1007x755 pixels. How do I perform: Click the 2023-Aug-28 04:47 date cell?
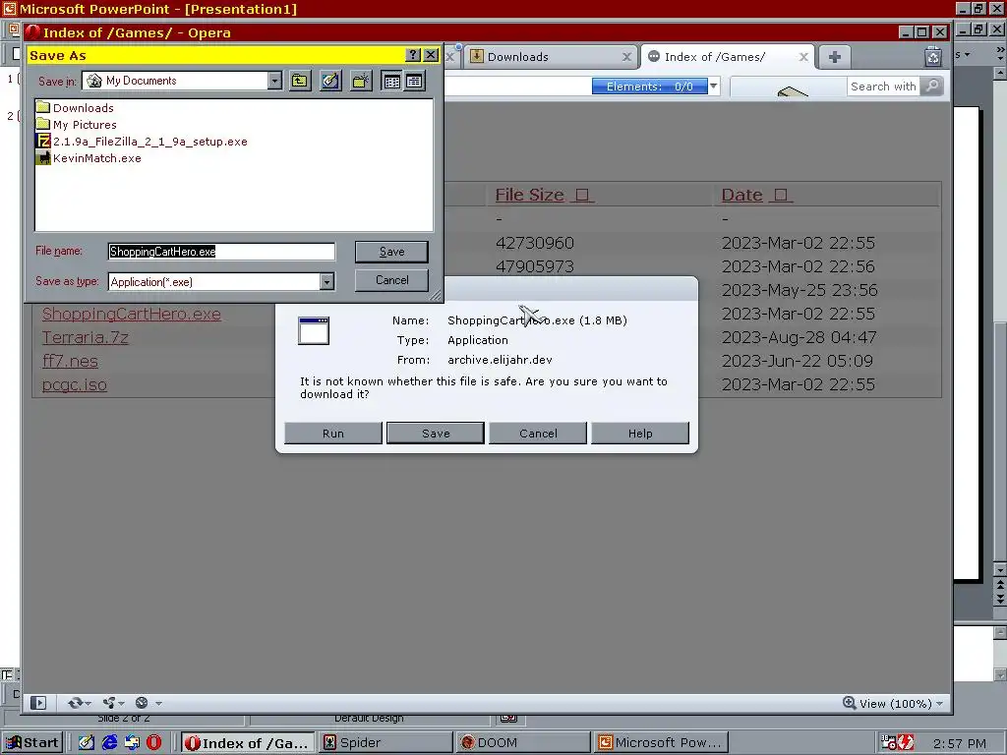click(797, 337)
